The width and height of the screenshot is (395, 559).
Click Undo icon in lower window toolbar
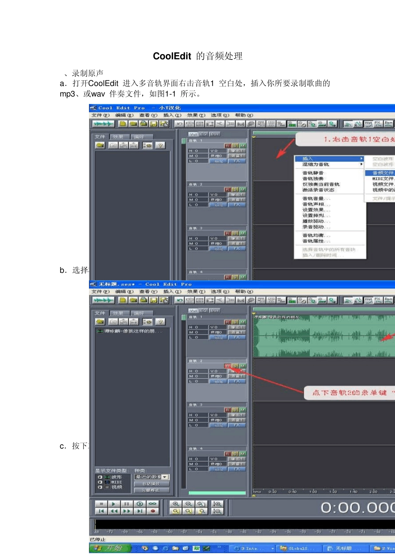tap(179, 300)
